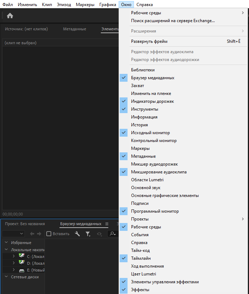Show the Цвет Lumetri panel

click(183, 274)
